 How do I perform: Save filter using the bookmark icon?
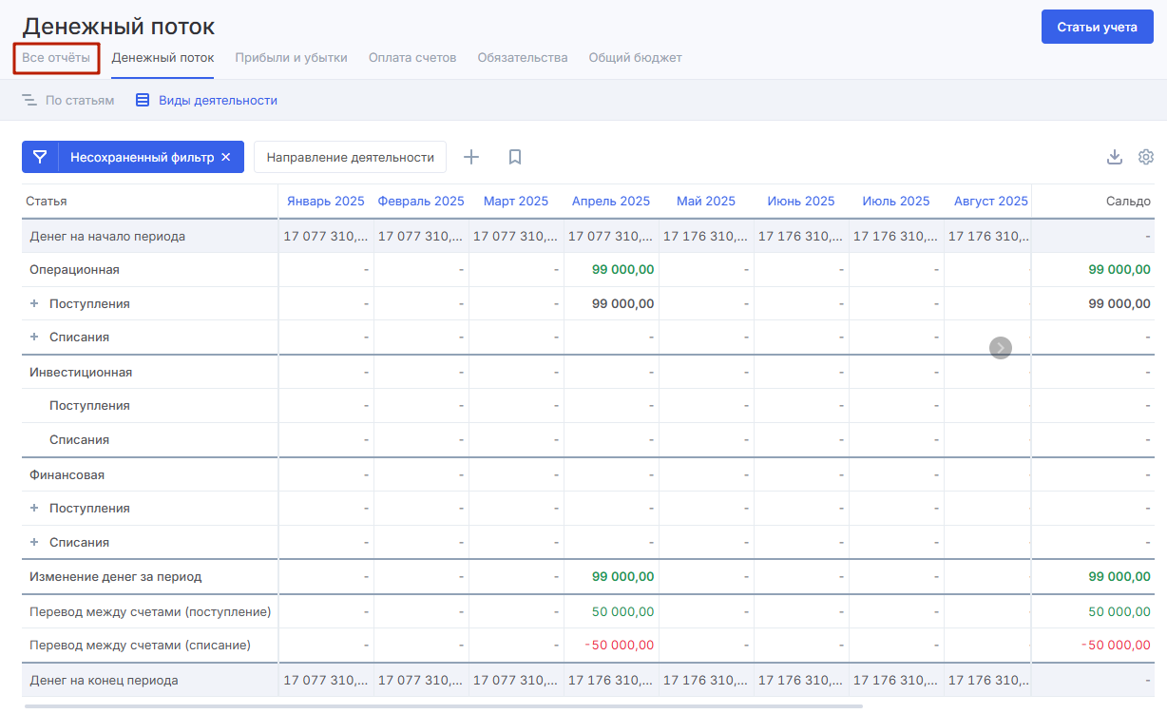click(515, 157)
